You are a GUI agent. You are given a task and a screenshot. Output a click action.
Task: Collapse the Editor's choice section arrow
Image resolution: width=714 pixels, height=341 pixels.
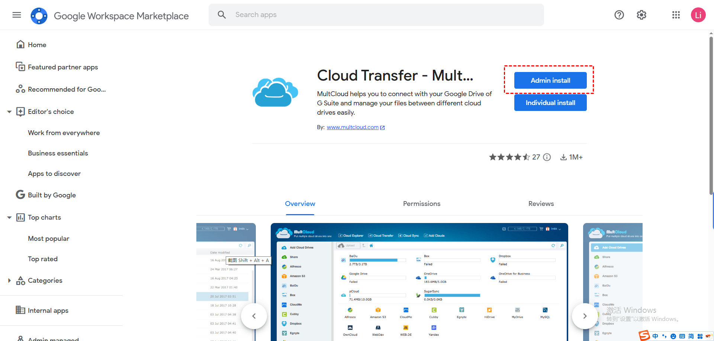click(9, 112)
